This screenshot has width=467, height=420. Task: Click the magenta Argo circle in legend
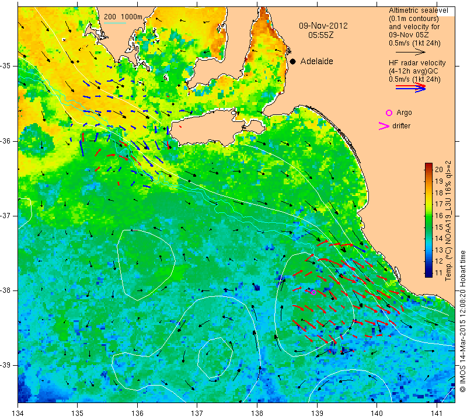tap(389, 113)
